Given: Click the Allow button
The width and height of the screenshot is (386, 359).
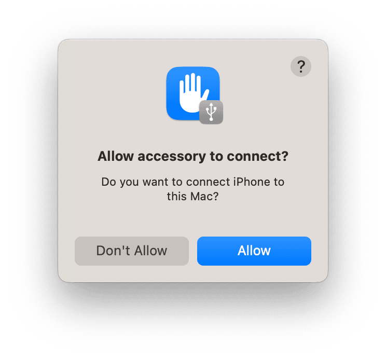Looking at the screenshot, I should point(254,251).
